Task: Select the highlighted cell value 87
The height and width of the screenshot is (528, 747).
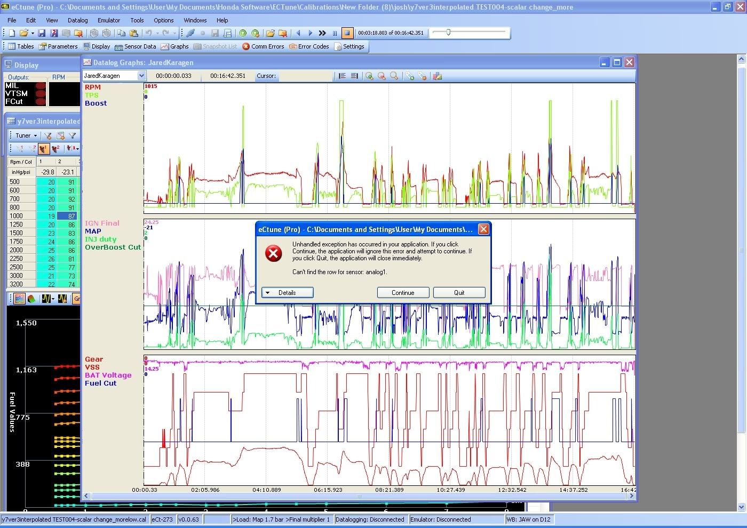Action: tap(68, 216)
